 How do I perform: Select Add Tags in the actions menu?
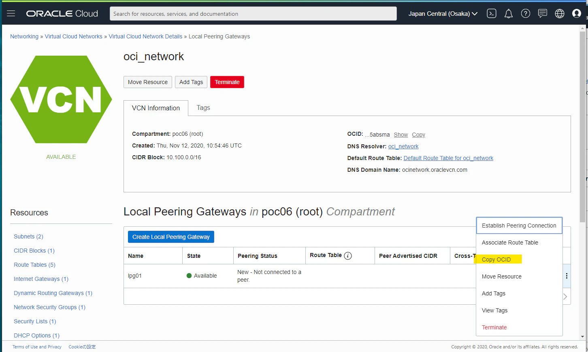(519, 293)
